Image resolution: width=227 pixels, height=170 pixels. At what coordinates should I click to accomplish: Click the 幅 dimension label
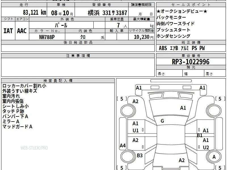click(x=186, y=74)
